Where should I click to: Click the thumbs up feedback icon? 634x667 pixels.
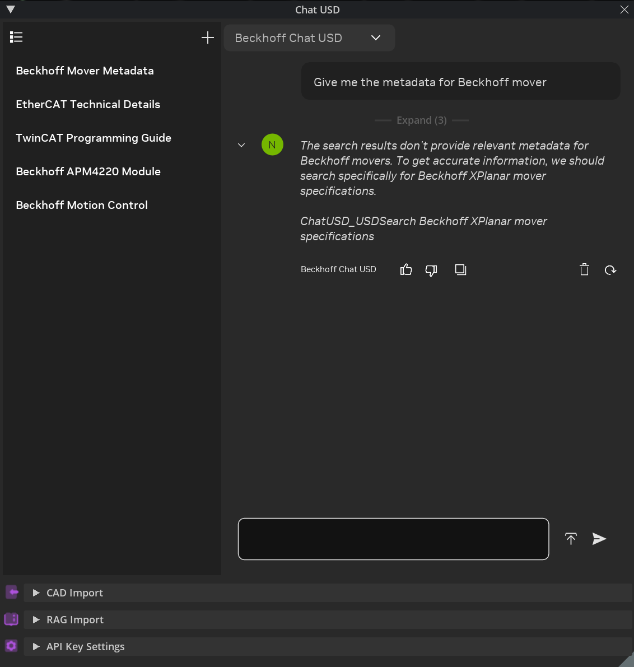tap(406, 270)
